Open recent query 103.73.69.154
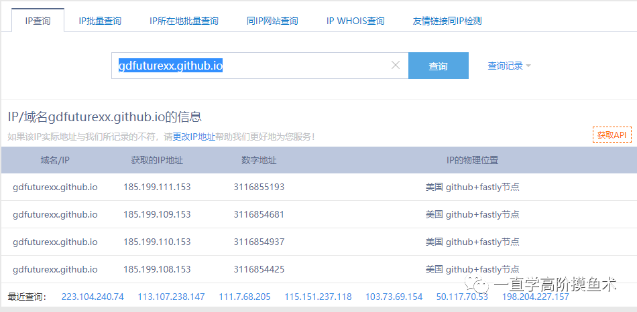Image resolution: width=637 pixels, height=312 pixels. tap(394, 297)
